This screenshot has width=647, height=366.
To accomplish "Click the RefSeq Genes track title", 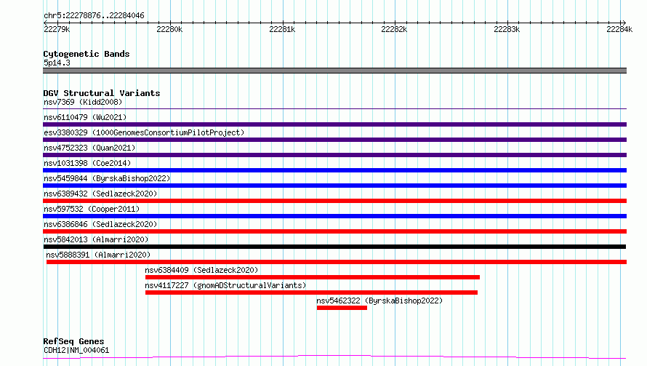I will [73, 342].
